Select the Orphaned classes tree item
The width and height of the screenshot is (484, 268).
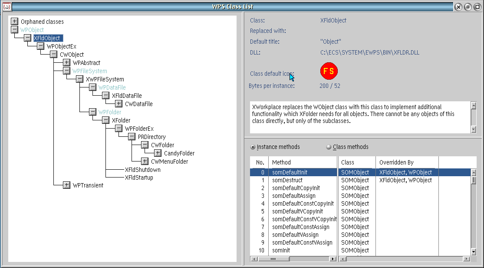[42, 22]
